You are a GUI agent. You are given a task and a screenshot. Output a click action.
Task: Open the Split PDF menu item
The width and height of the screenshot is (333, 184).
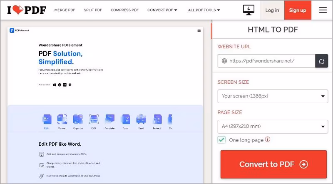pos(93,10)
